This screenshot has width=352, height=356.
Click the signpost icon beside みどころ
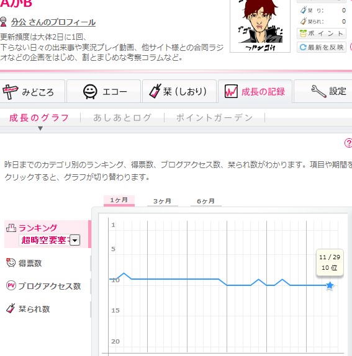click(10, 92)
